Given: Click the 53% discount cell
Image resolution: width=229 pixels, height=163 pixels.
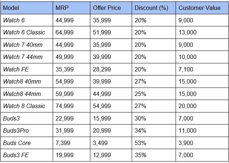Looking at the screenshot, I should tap(140, 143).
